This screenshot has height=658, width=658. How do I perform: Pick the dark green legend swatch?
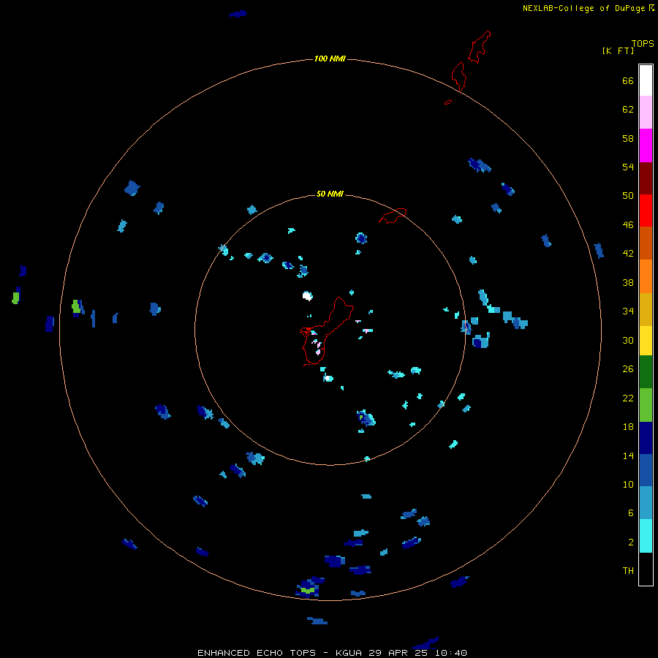[646, 372]
